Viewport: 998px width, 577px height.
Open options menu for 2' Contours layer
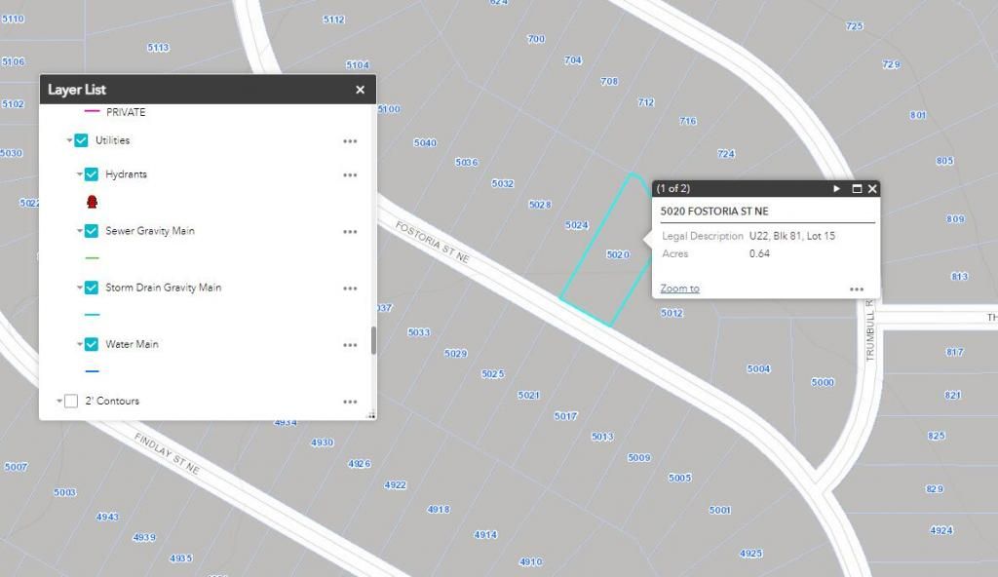pyautogui.click(x=350, y=402)
